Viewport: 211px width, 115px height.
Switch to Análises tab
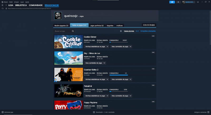[119, 26]
